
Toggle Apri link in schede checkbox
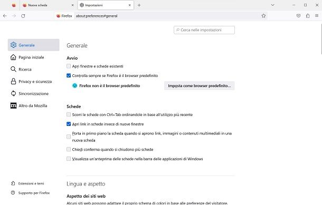[69, 124]
